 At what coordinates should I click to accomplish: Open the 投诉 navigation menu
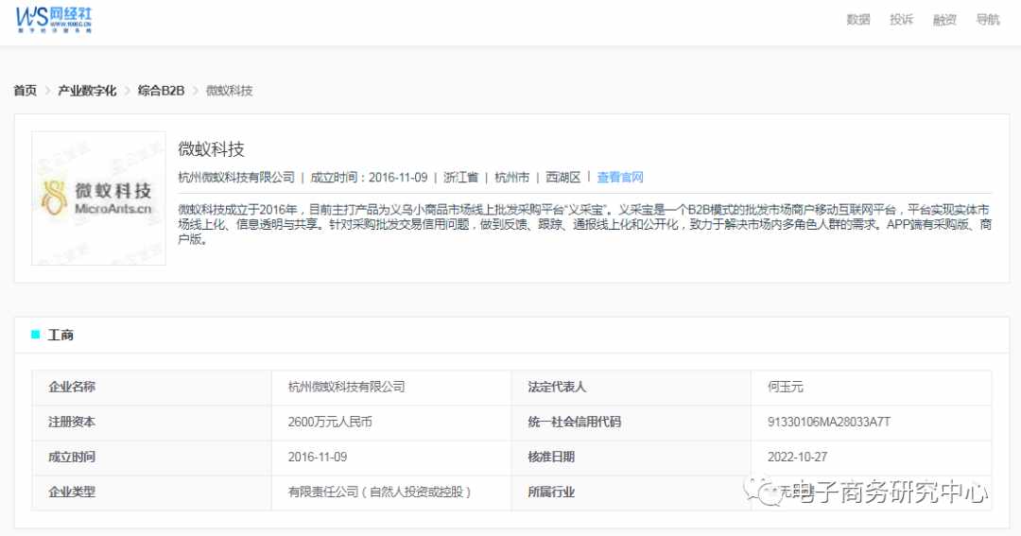click(901, 20)
